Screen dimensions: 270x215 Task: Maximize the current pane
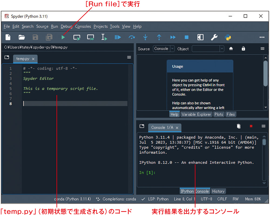200,37
